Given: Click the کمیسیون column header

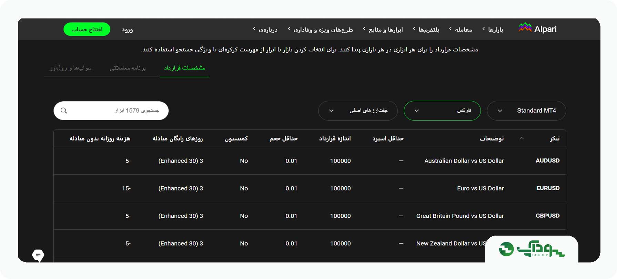Looking at the screenshot, I should pyautogui.click(x=236, y=138).
